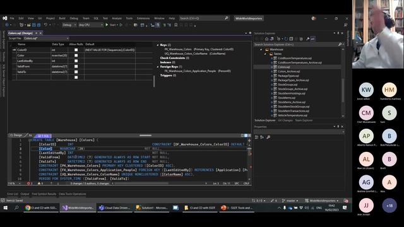Collapse the Tables folder in Solution Explorer
Image resolution: width=404 pixels, height=227 pixels.
pos(265,54)
